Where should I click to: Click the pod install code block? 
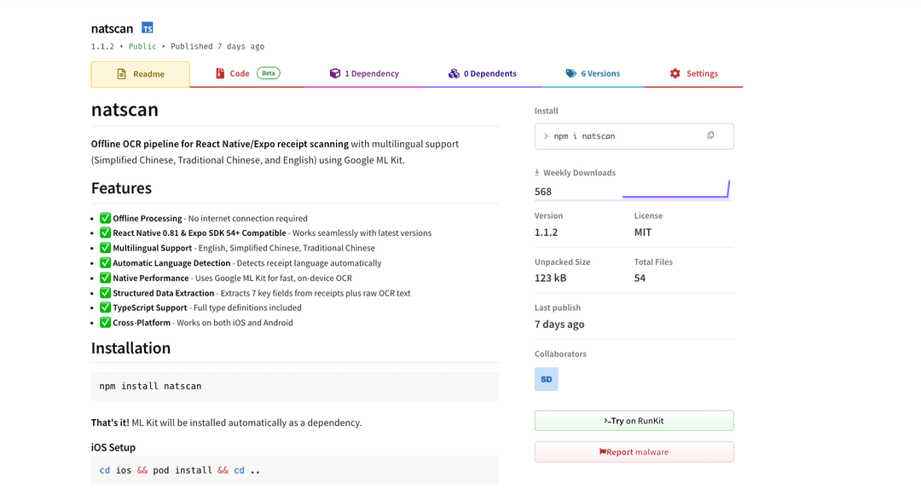294,470
